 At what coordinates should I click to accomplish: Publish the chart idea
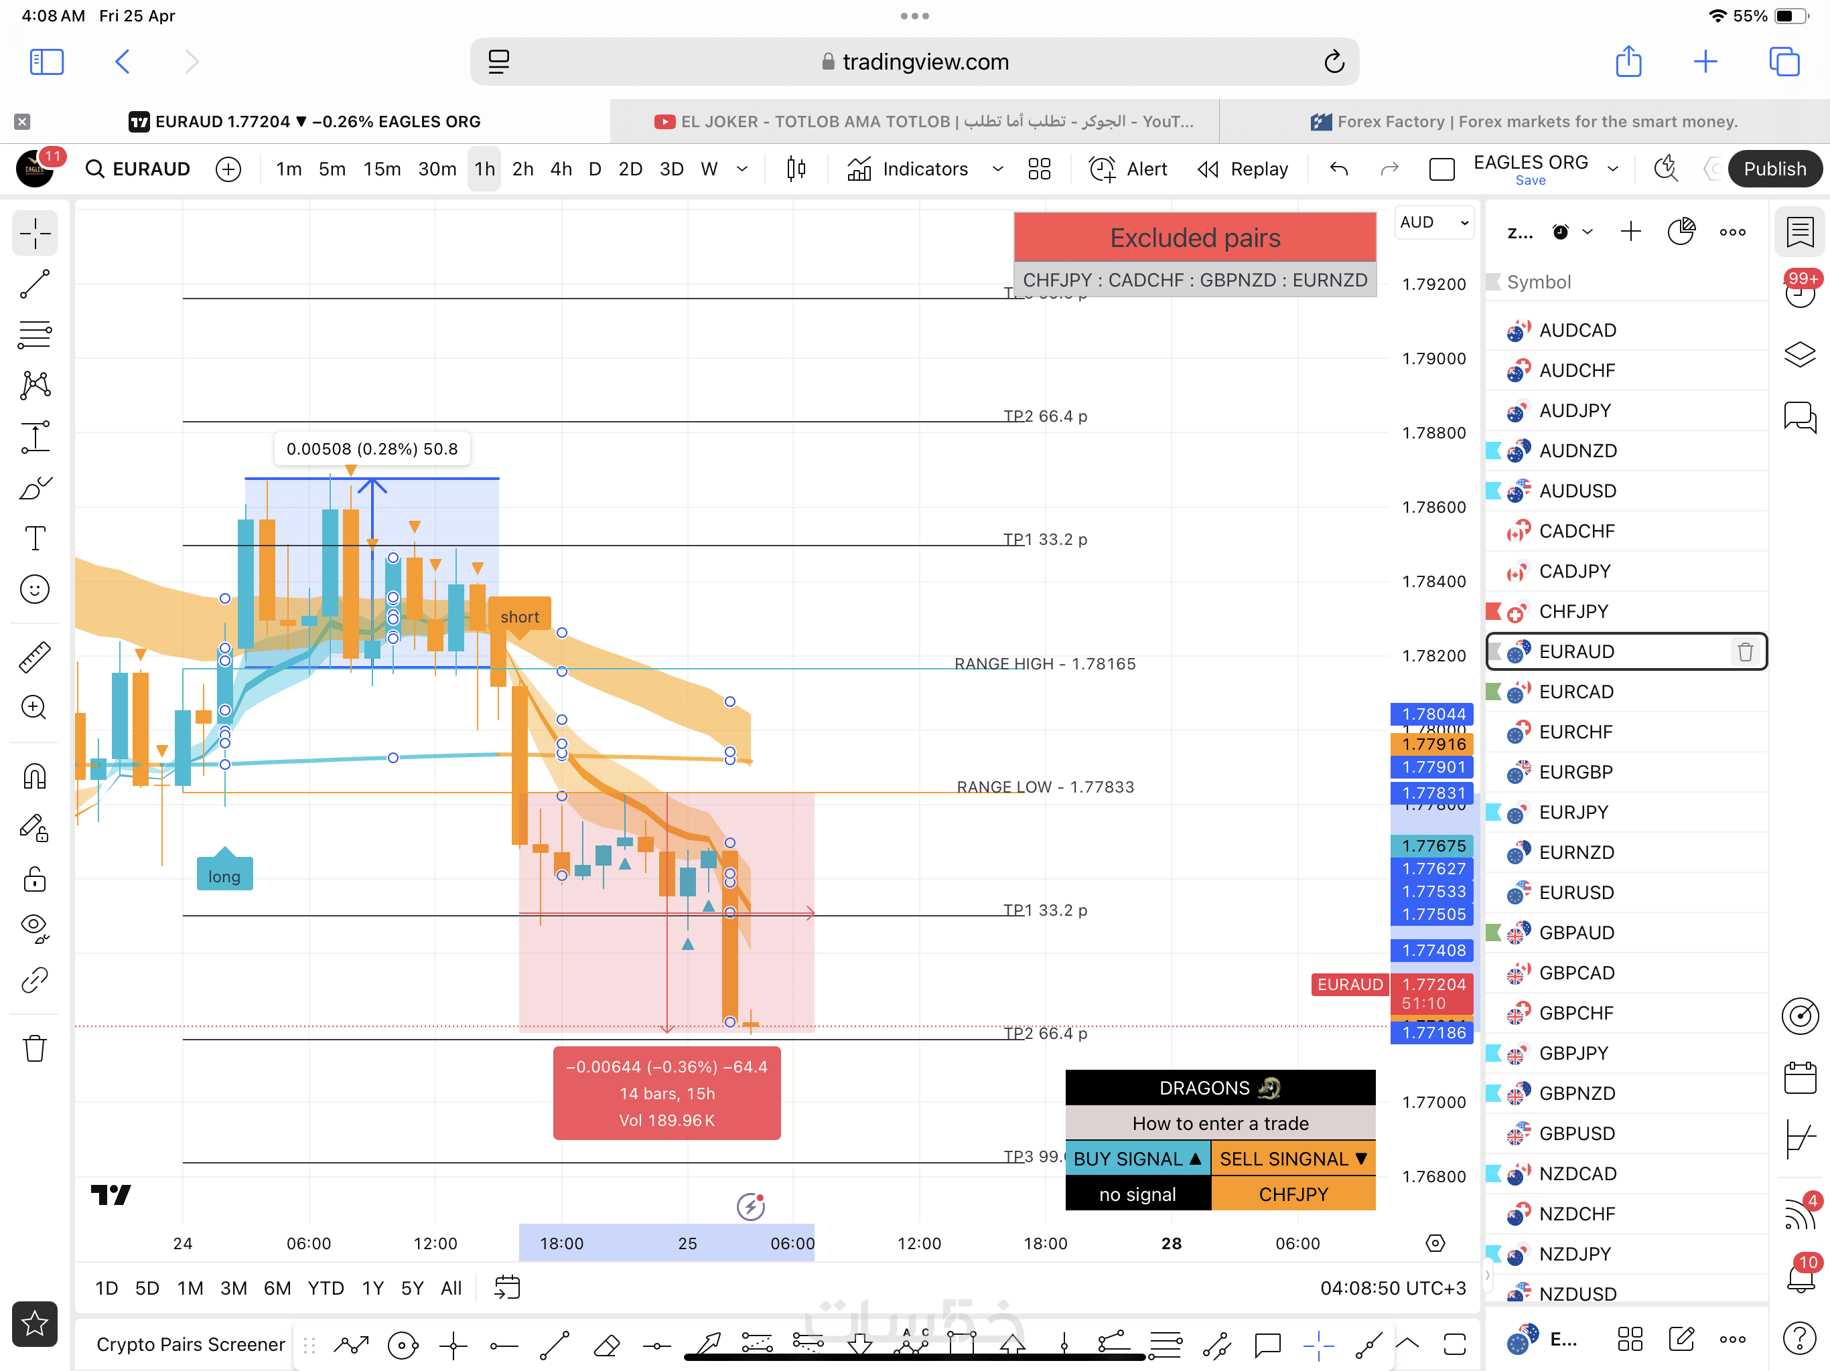1774,169
